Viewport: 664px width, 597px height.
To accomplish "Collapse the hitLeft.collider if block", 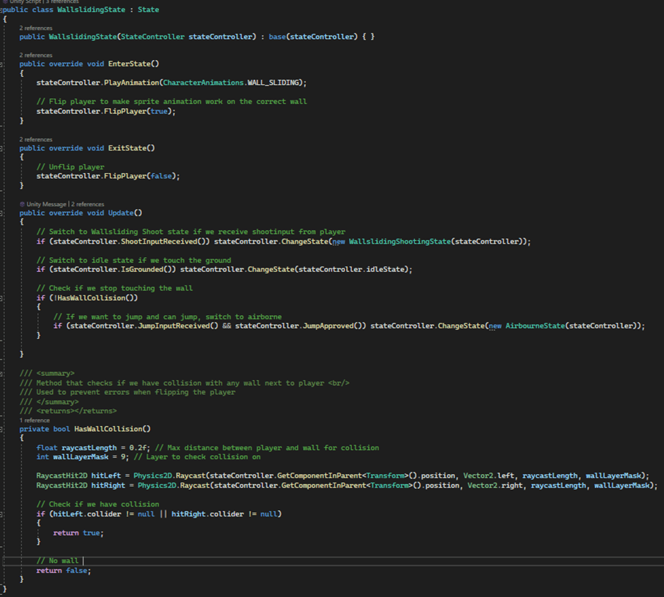I will click(x=3, y=514).
